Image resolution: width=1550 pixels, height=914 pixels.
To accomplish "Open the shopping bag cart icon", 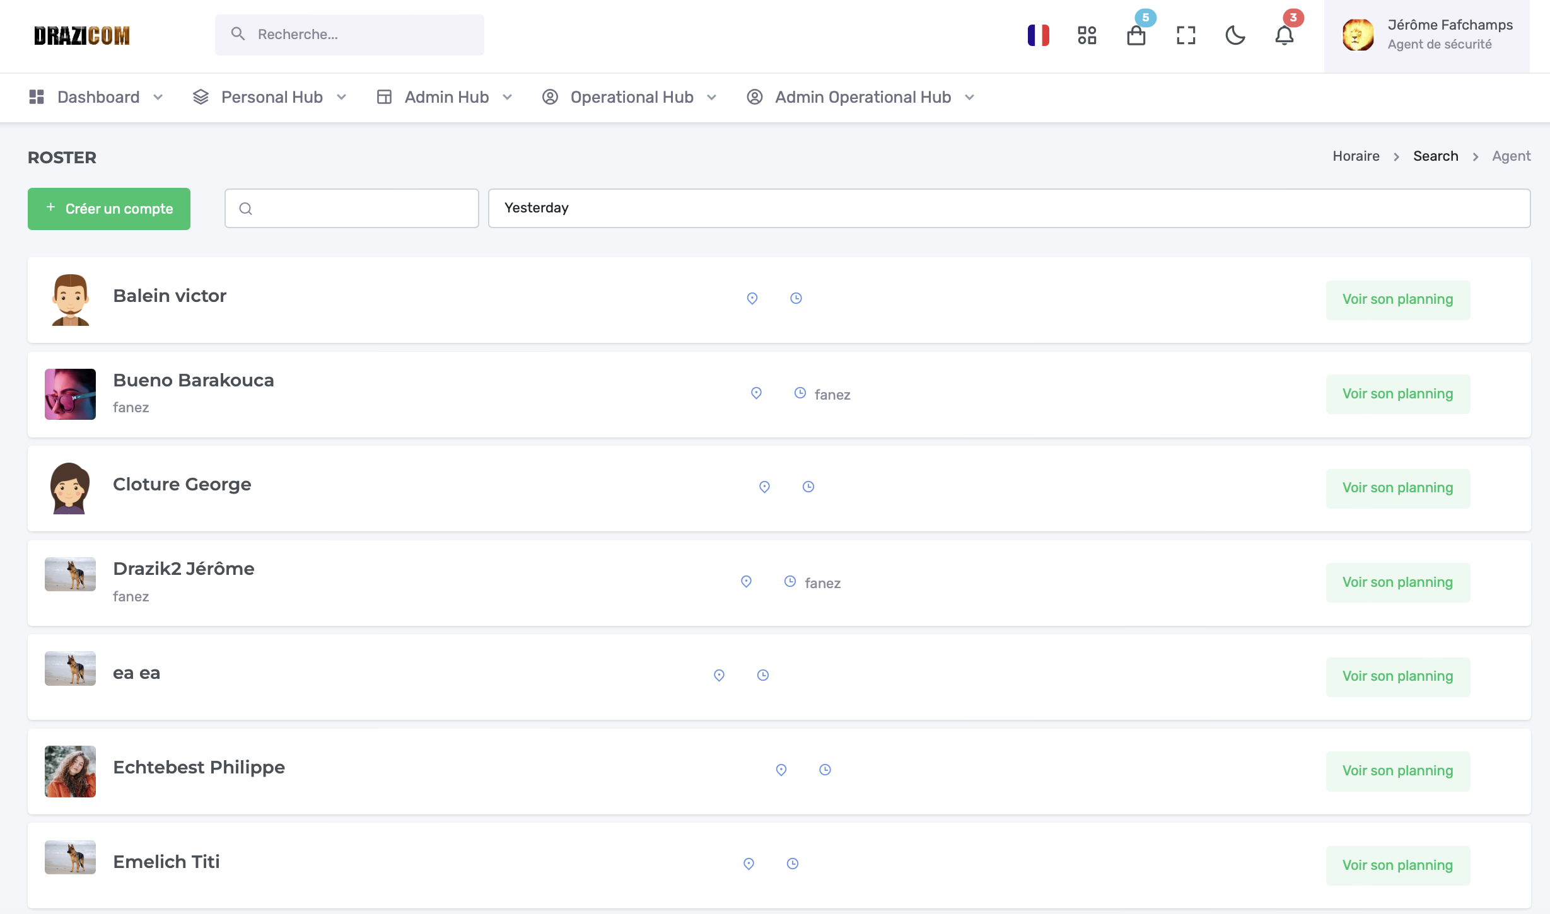I will [1136, 35].
